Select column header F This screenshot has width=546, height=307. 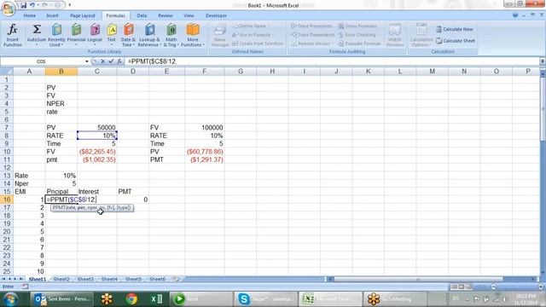click(x=205, y=72)
